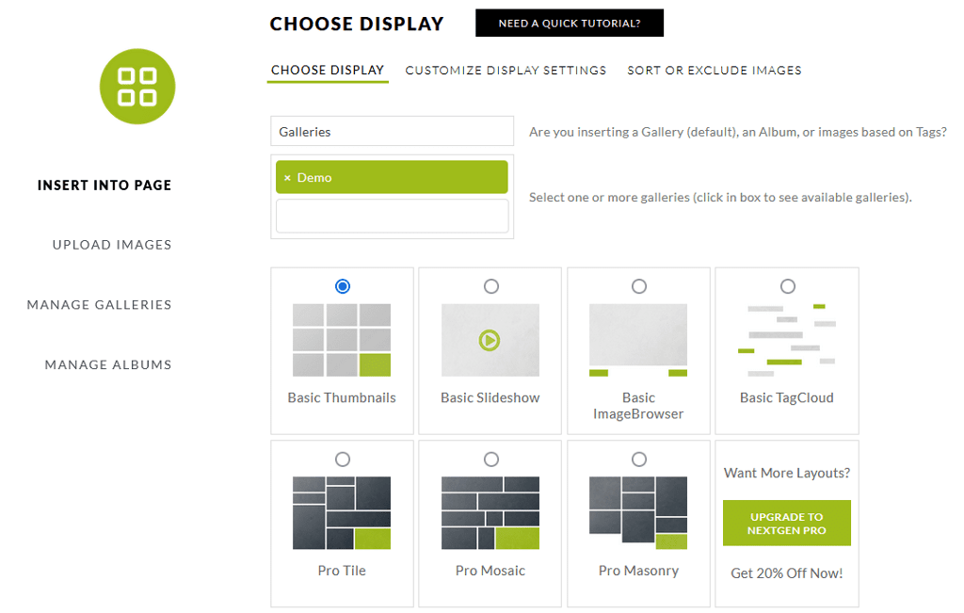Open Upload Images in the sidebar
This screenshot has width=964, height=613.
[112, 245]
